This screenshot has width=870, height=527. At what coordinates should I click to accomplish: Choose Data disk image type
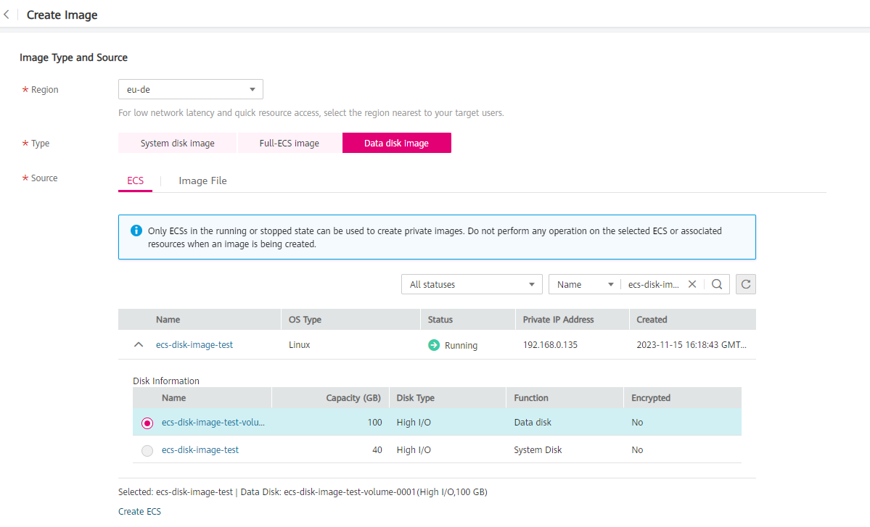click(396, 143)
